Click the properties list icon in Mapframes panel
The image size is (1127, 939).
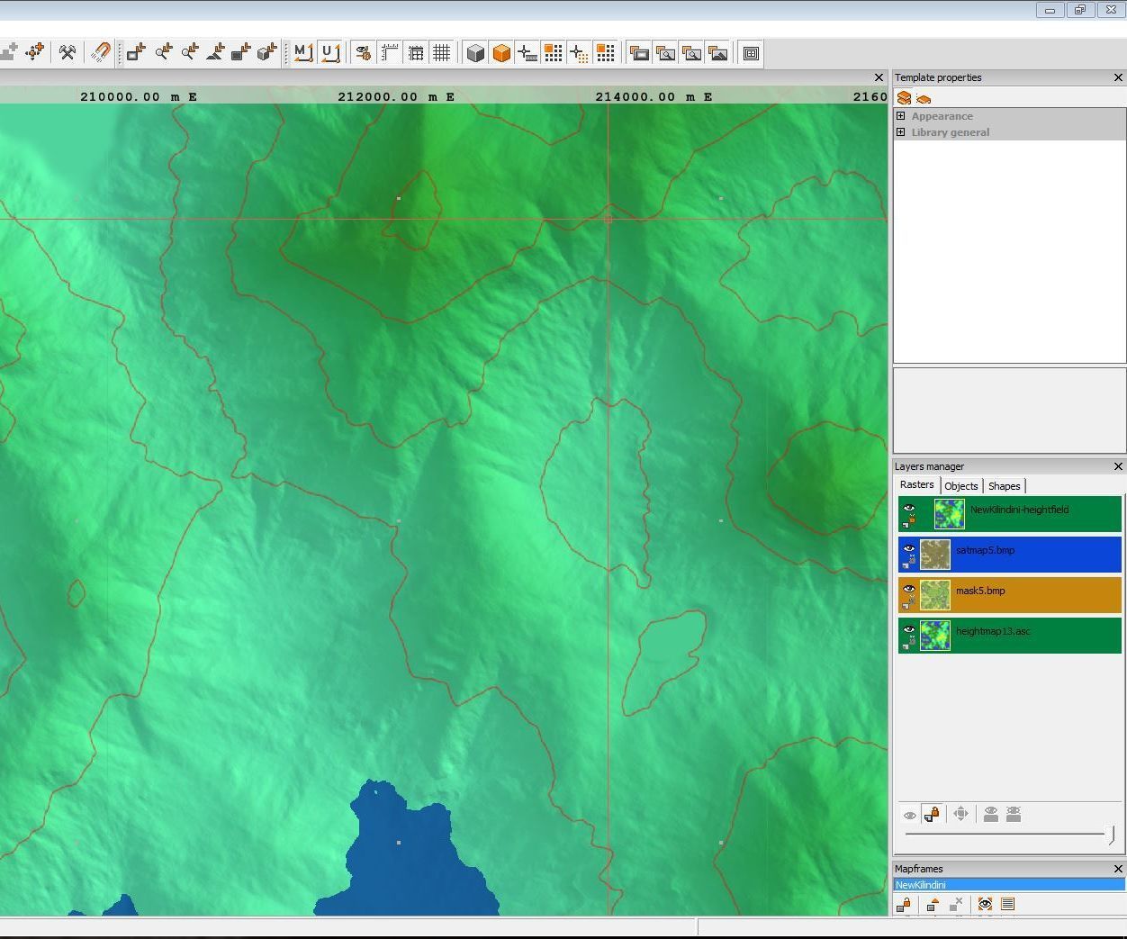1008,904
